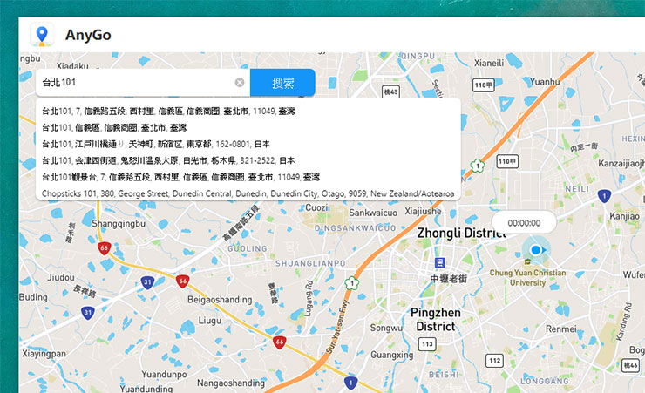Viewport: 645px width, 393px height.
Task: Click the Zhongli District map label
Action: pyautogui.click(x=462, y=233)
